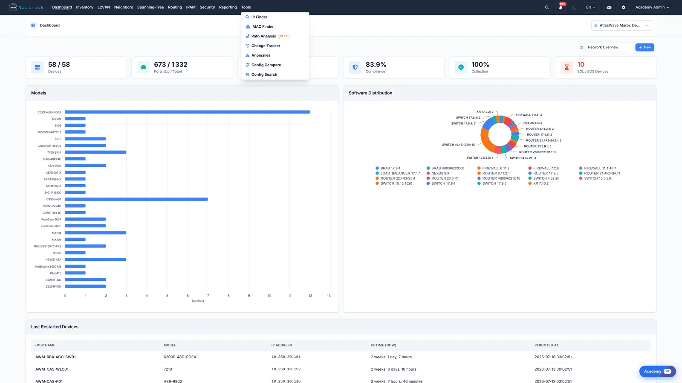Viewport: 682px width, 383px height.
Task: Click IP address 10.250.10.152
Action: pos(286,369)
